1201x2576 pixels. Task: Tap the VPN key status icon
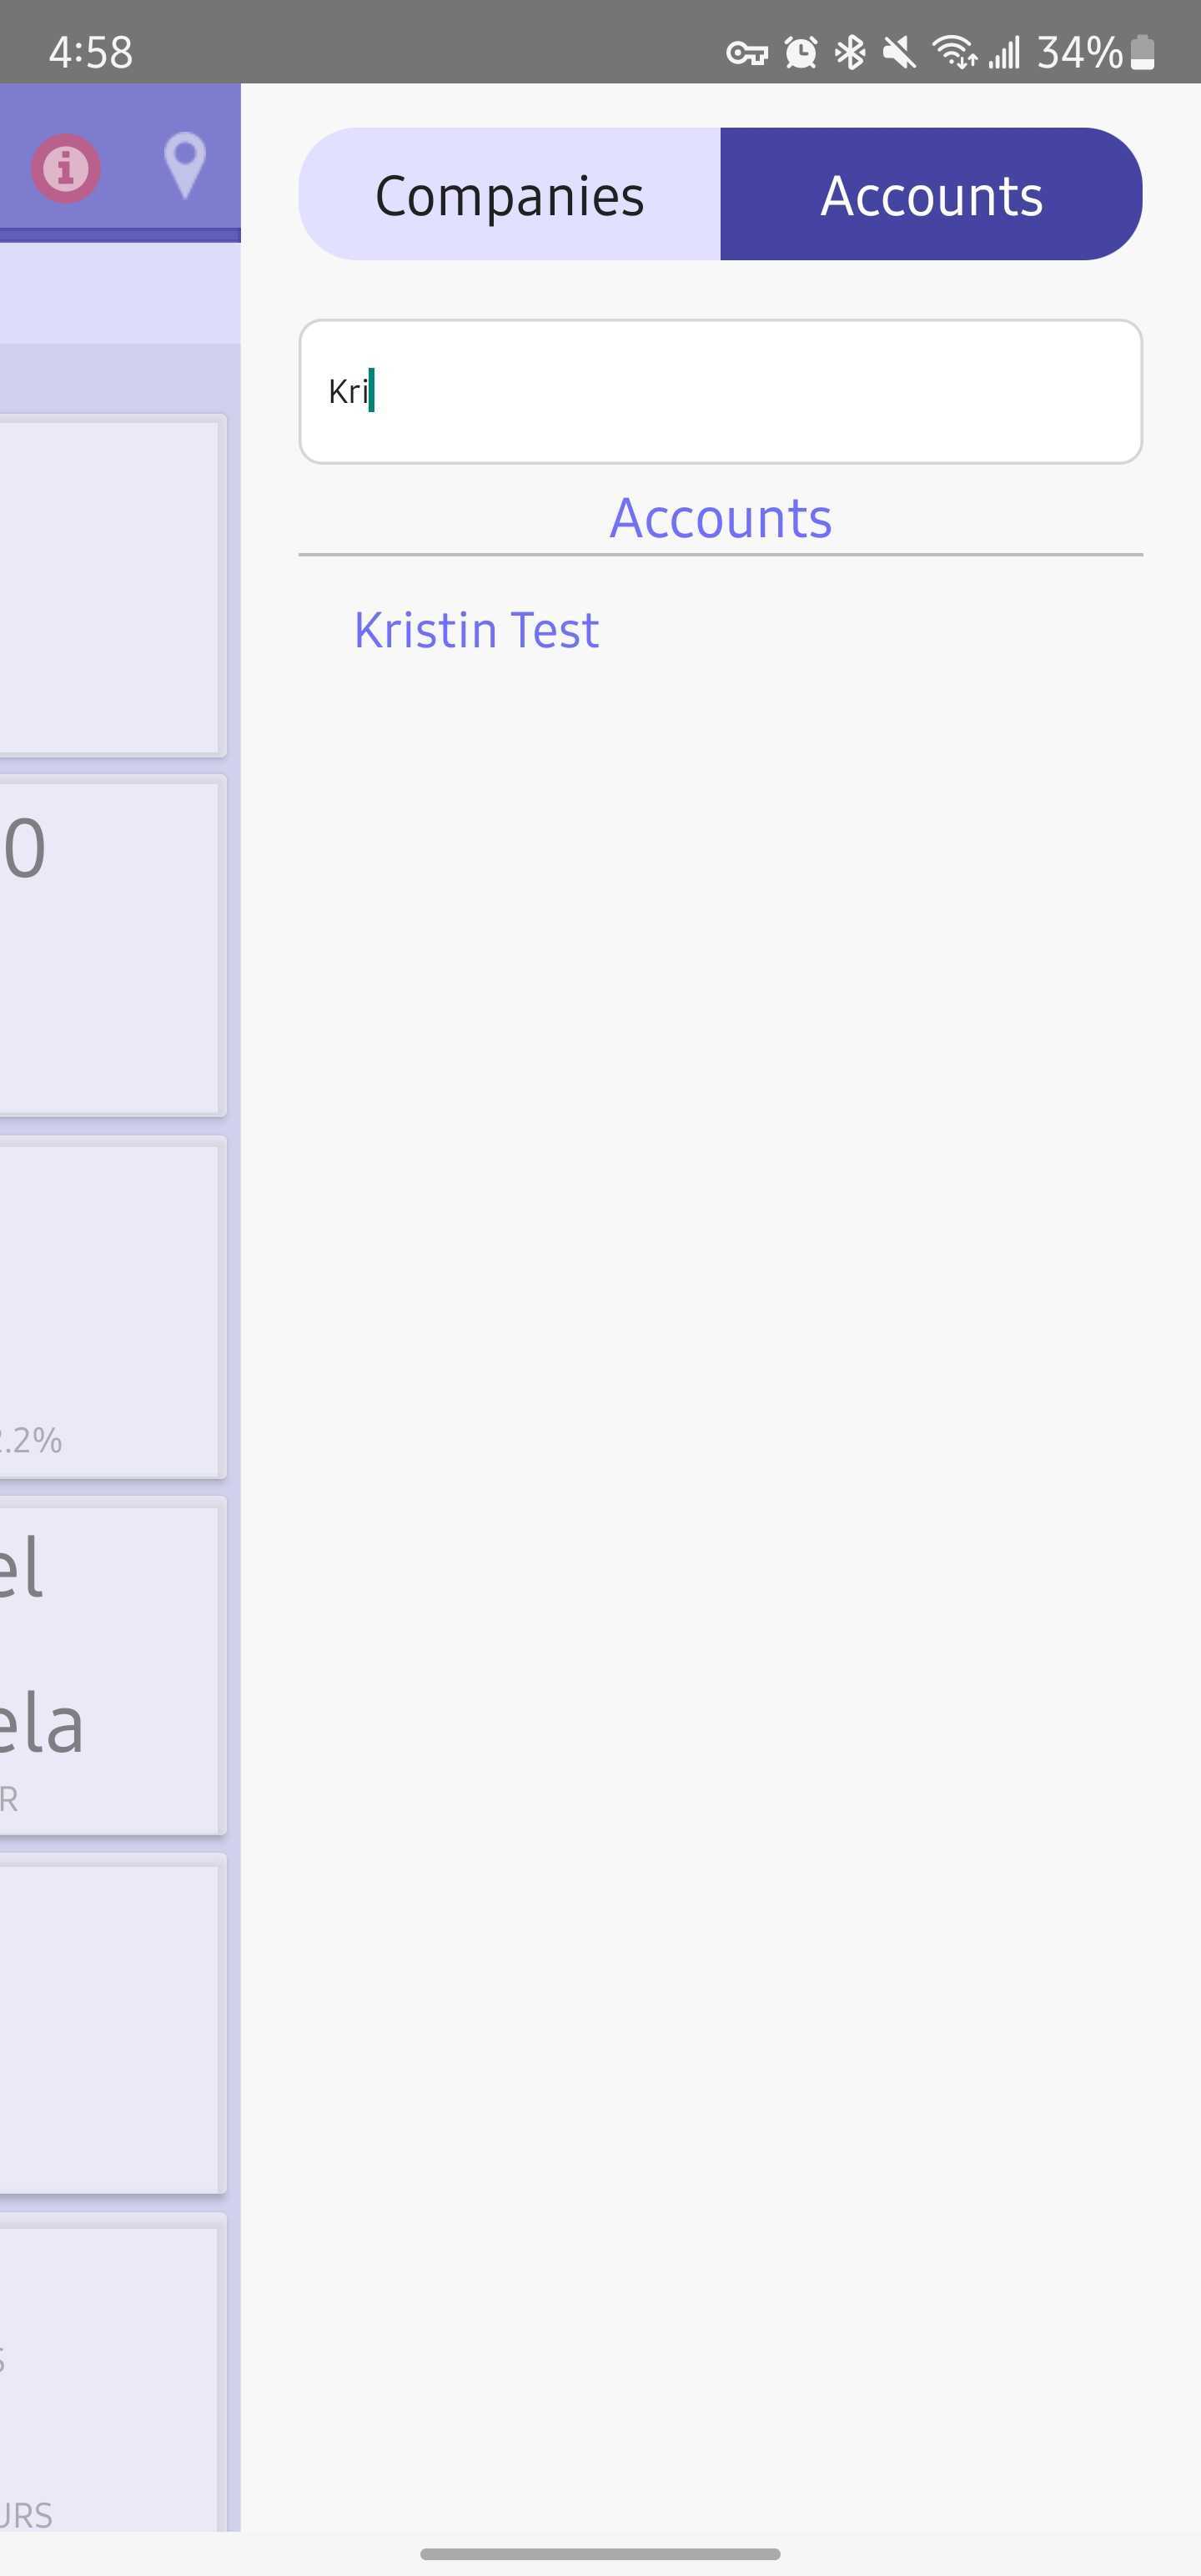(746, 53)
